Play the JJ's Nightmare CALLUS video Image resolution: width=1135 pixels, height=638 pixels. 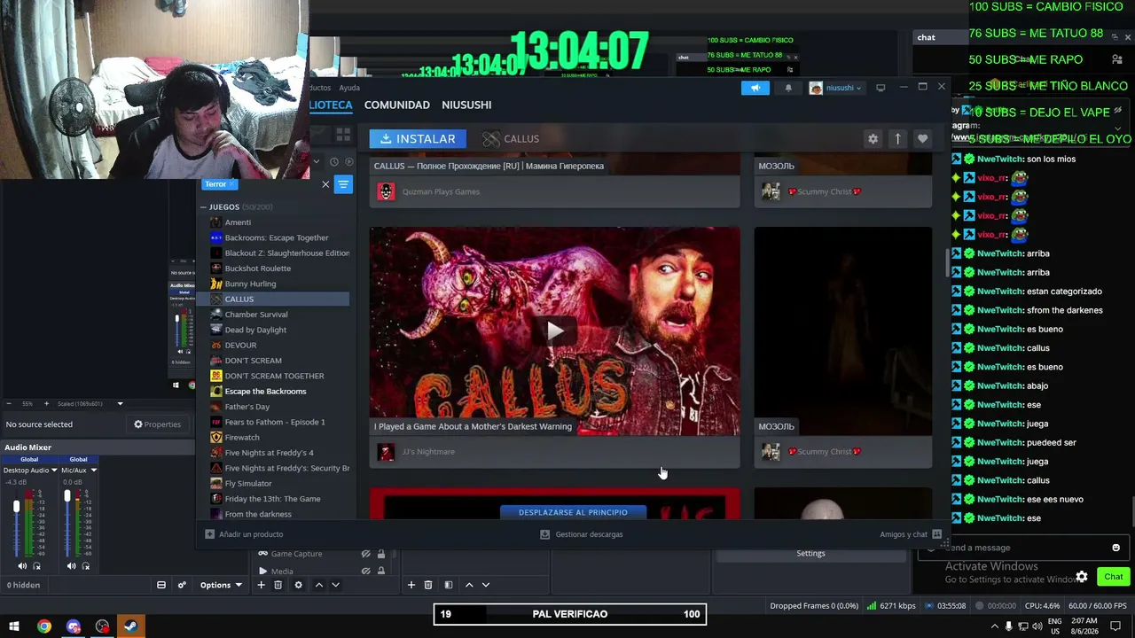555,331
